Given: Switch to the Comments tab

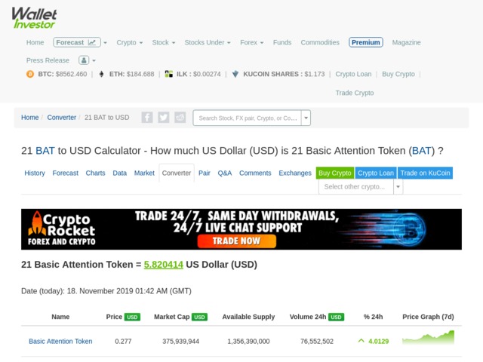Looking at the screenshot, I should (x=255, y=173).
